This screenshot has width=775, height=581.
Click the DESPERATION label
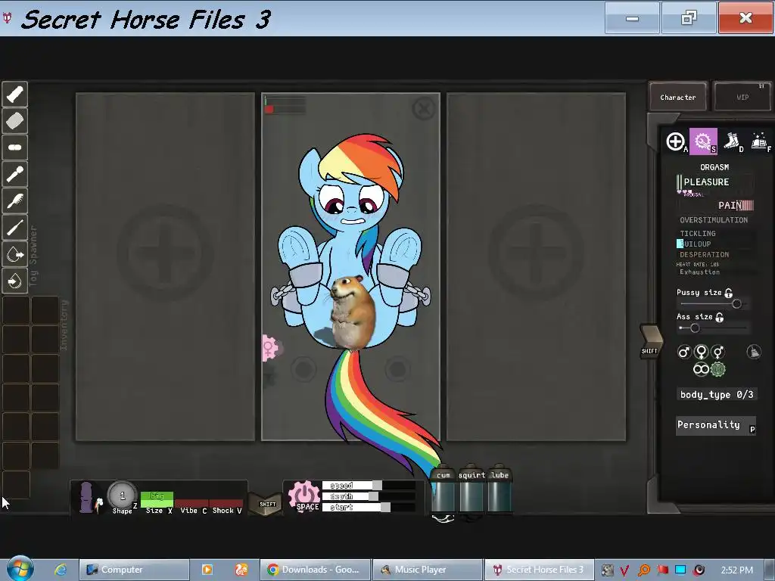pyautogui.click(x=704, y=254)
